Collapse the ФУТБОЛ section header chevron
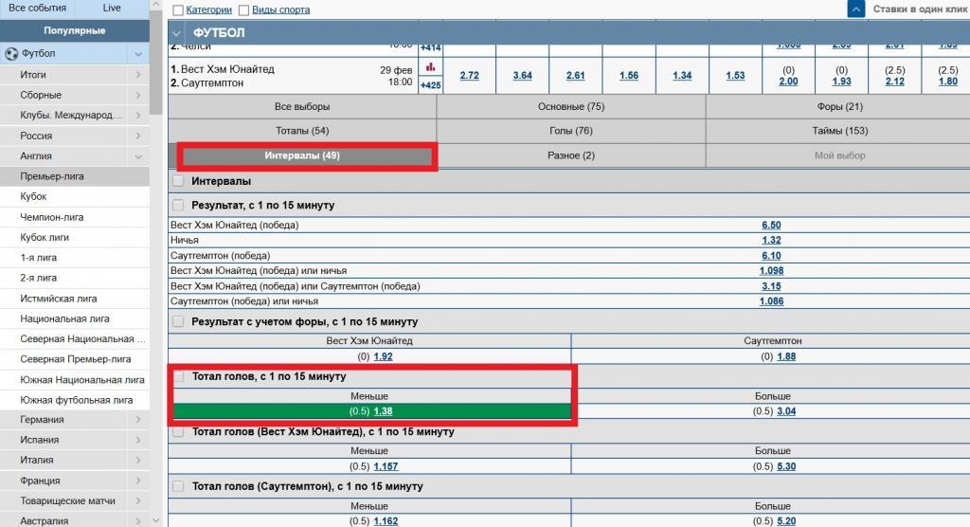This screenshot has width=970, height=527. coord(177,33)
